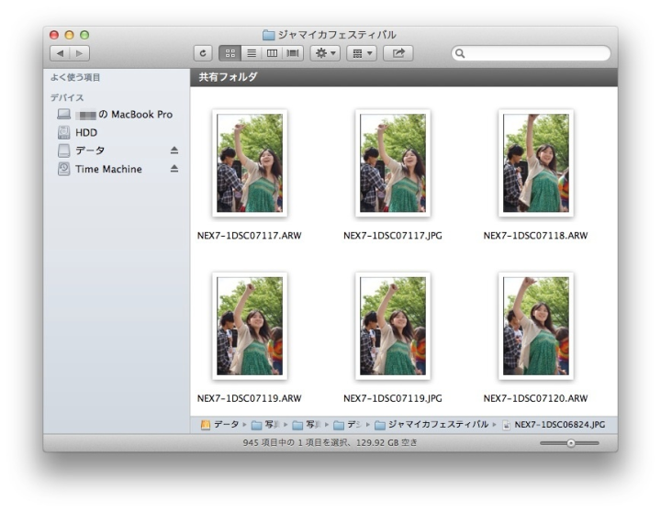Click the refresh button in toolbar
Screen dimensions: 661x512
tap(204, 54)
